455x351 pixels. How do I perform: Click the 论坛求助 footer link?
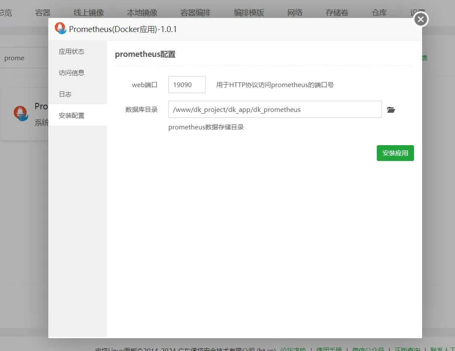[x=293, y=349]
